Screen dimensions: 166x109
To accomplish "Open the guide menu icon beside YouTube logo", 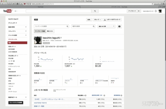I will [x=16, y=11].
